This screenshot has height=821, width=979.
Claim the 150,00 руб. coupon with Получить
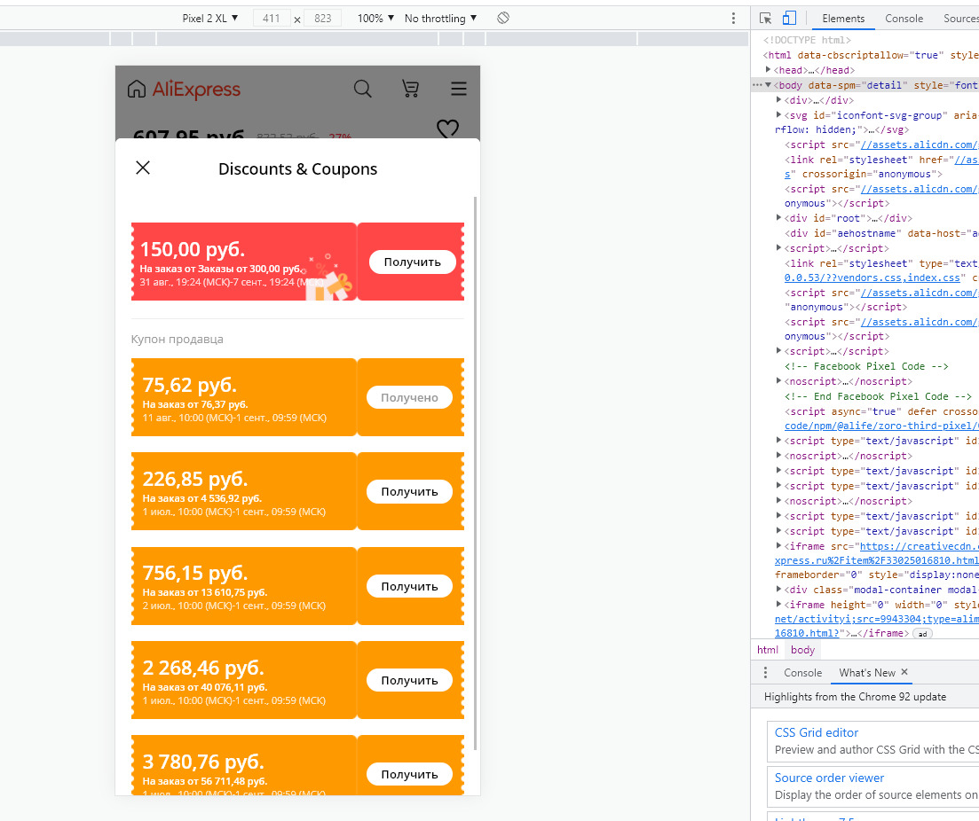[412, 262]
